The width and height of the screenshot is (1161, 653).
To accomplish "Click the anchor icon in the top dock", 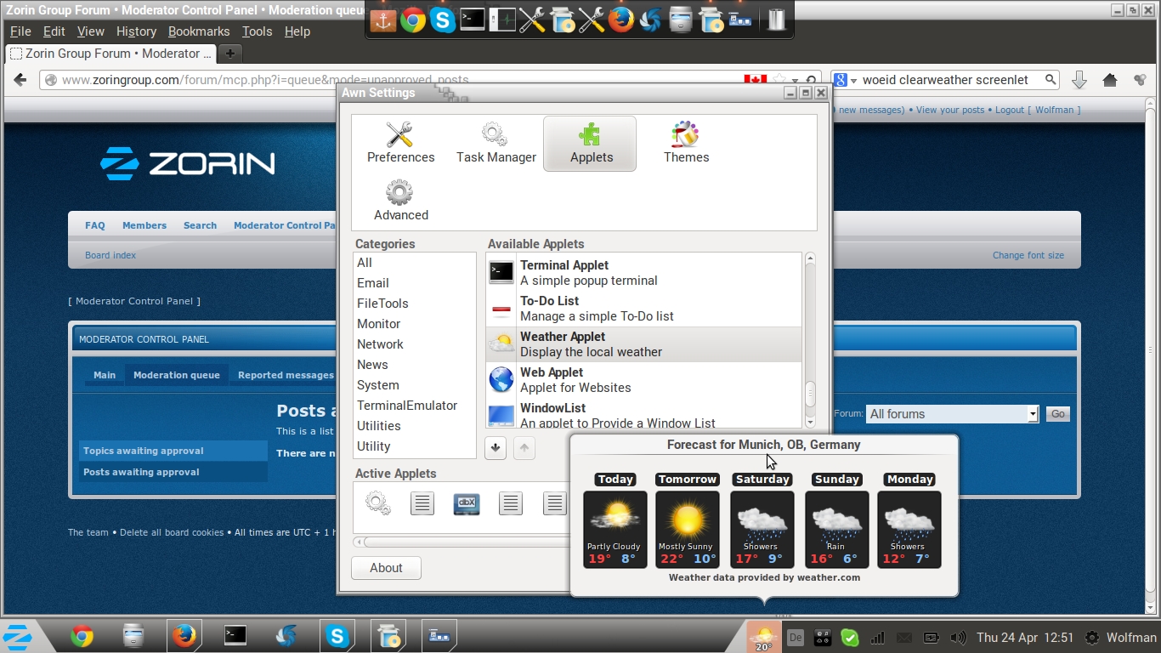I will coord(383,20).
